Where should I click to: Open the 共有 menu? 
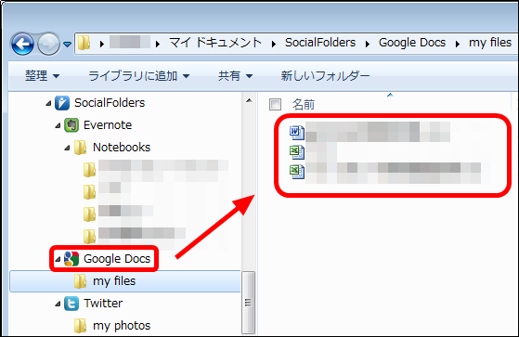point(235,76)
